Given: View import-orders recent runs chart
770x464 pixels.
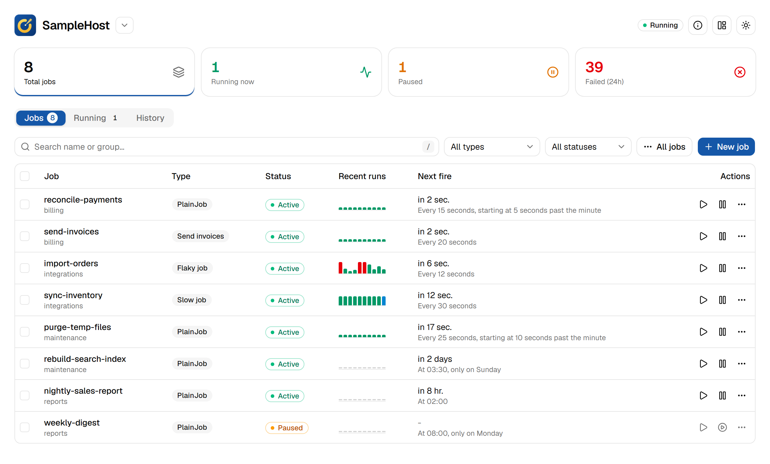Looking at the screenshot, I should click(362, 268).
